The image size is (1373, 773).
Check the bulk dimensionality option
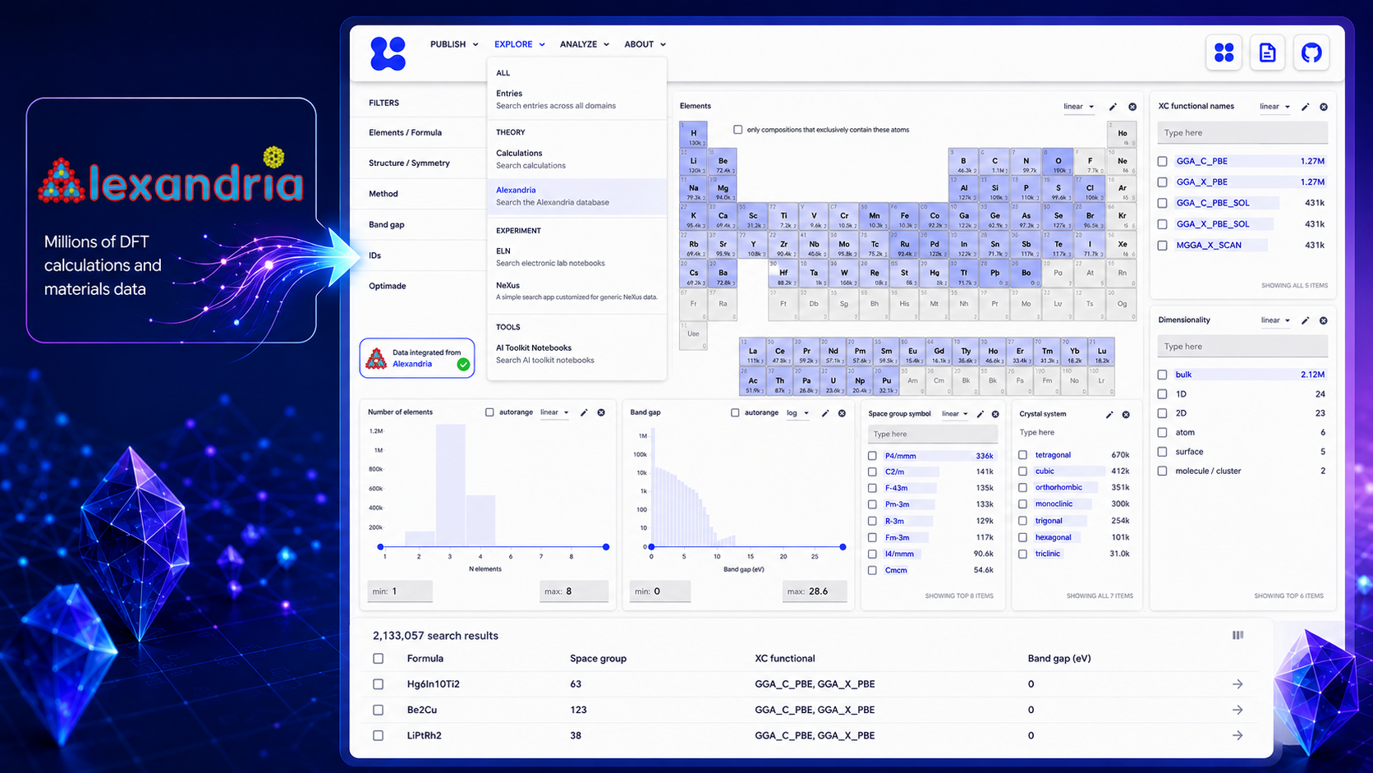point(1162,375)
